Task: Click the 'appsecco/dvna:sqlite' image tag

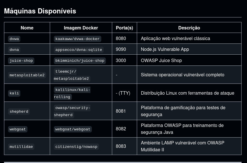Action: 78,50
